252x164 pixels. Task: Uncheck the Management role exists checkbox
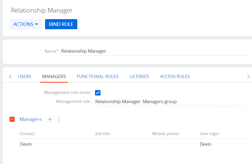pyautogui.click(x=97, y=93)
